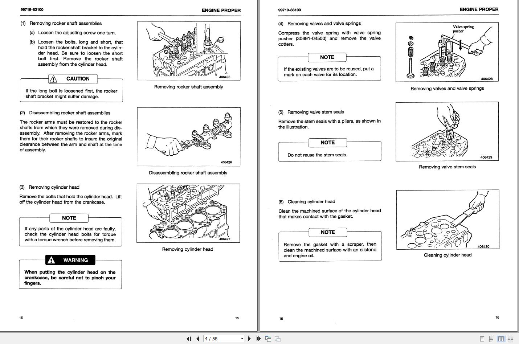
Task: Select continuous facing layout
Action: coord(511,339)
